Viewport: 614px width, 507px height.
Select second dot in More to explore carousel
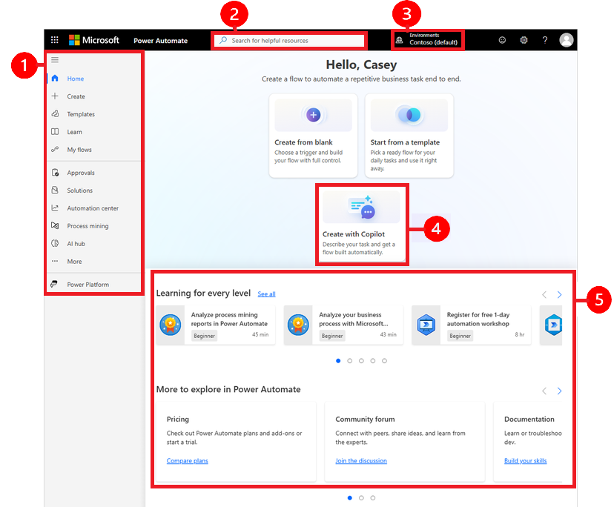pyautogui.click(x=361, y=497)
